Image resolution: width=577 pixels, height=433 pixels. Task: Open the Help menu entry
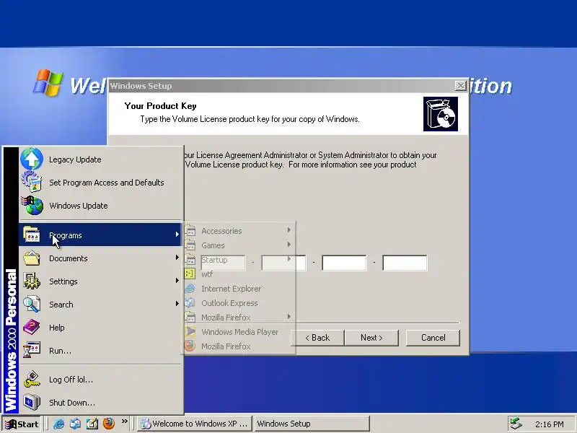101,328
